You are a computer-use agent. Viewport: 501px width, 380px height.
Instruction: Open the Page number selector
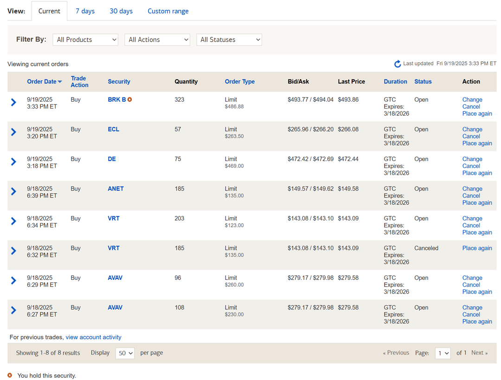443,353
